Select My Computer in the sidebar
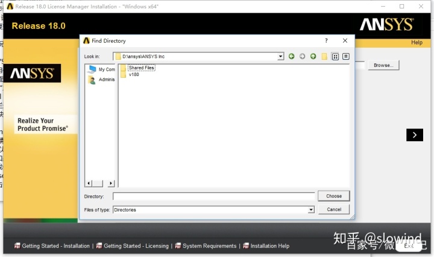 pyautogui.click(x=101, y=69)
